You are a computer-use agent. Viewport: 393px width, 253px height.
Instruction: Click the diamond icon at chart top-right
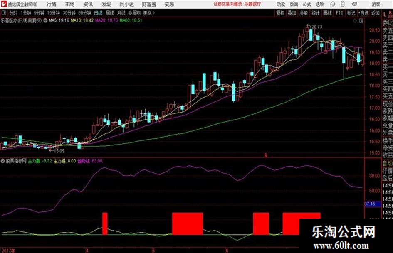point(355,21)
